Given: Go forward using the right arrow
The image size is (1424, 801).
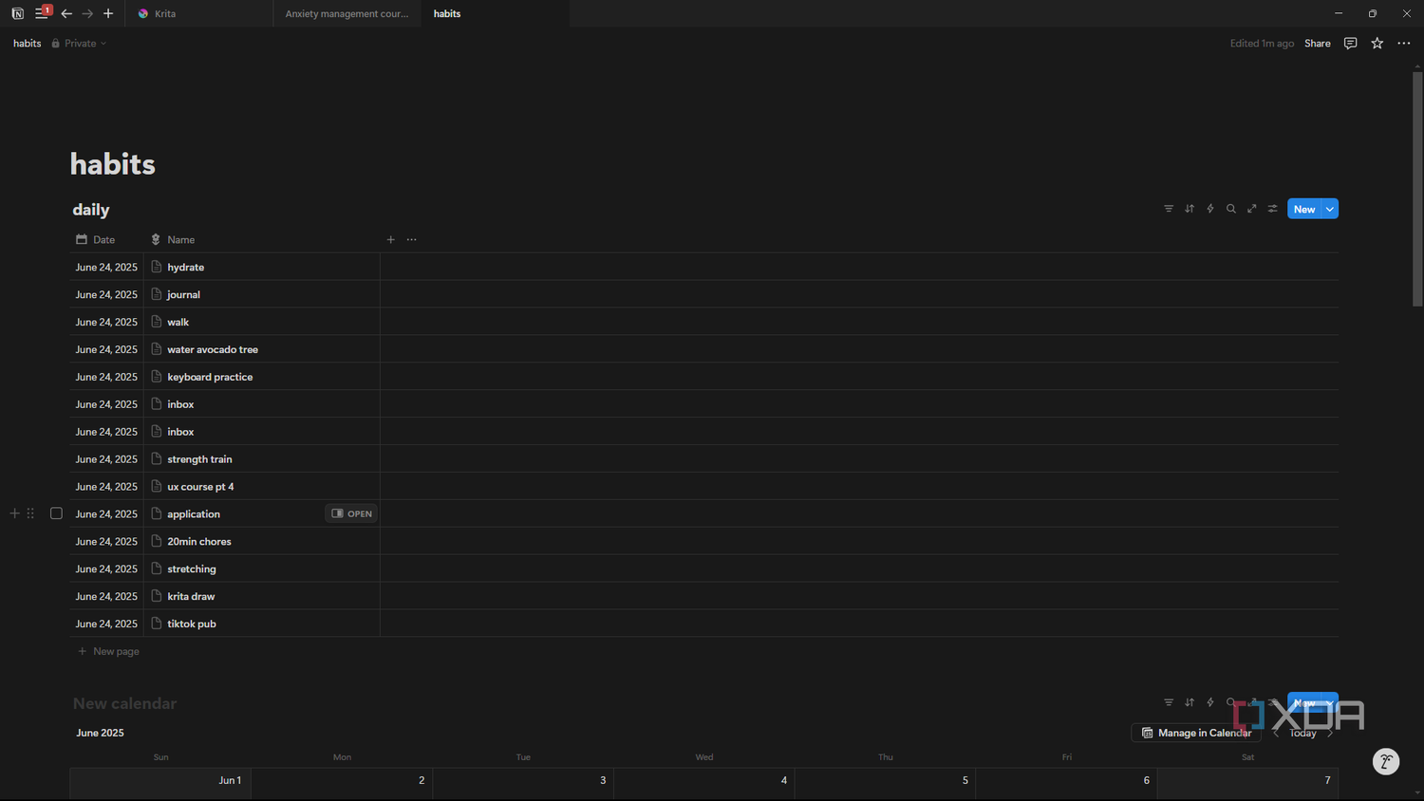Looking at the screenshot, I should 87,13.
